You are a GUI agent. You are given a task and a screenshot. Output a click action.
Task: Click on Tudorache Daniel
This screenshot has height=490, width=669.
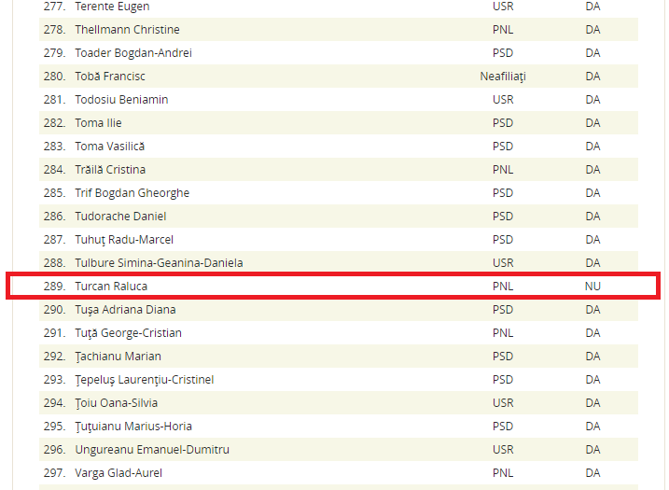click(120, 217)
